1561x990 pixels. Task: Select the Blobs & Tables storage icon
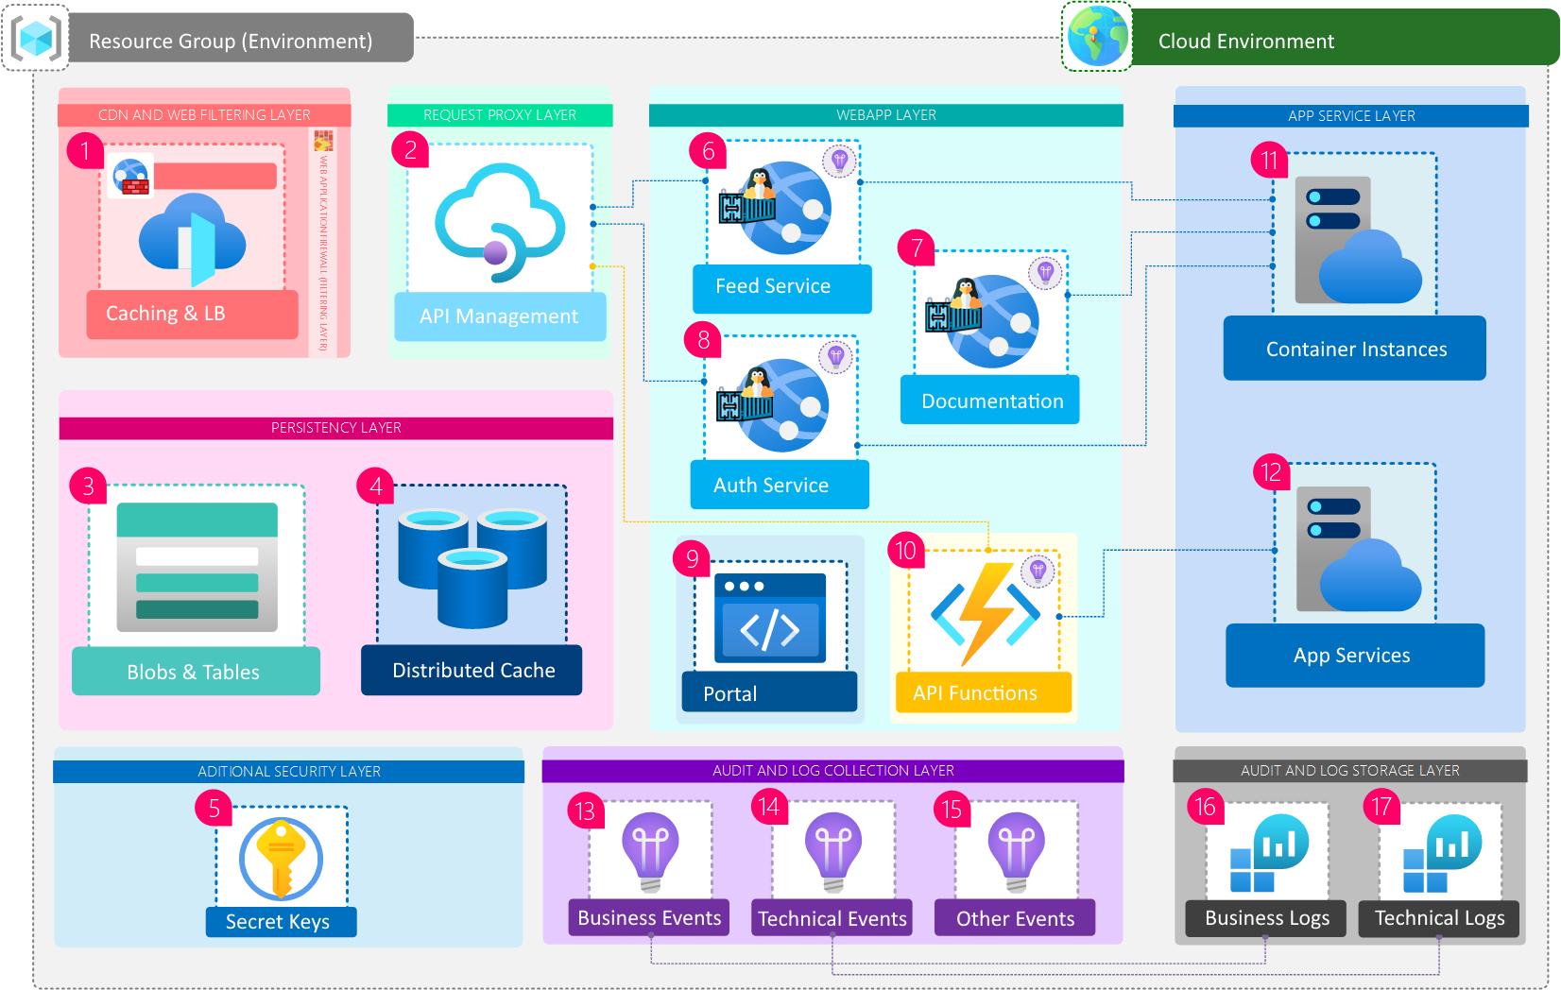click(x=197, y=567)
